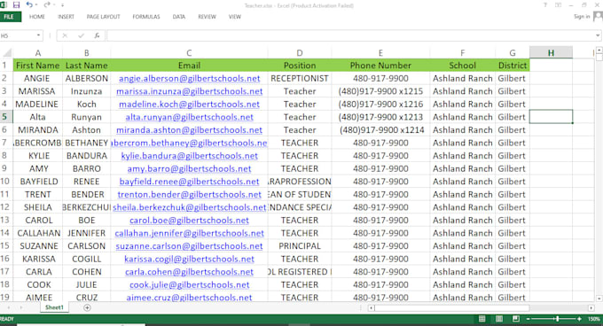Screen dimensions: 603x326
Task: Open Ribbon Display Options icon
Action: pyautogui.click(x=558, y=5)
